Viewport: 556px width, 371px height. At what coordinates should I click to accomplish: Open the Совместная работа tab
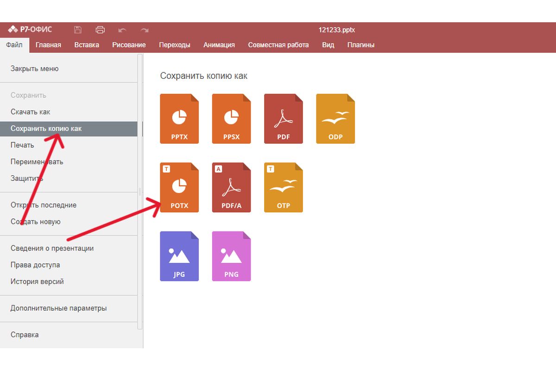point(278,45)
